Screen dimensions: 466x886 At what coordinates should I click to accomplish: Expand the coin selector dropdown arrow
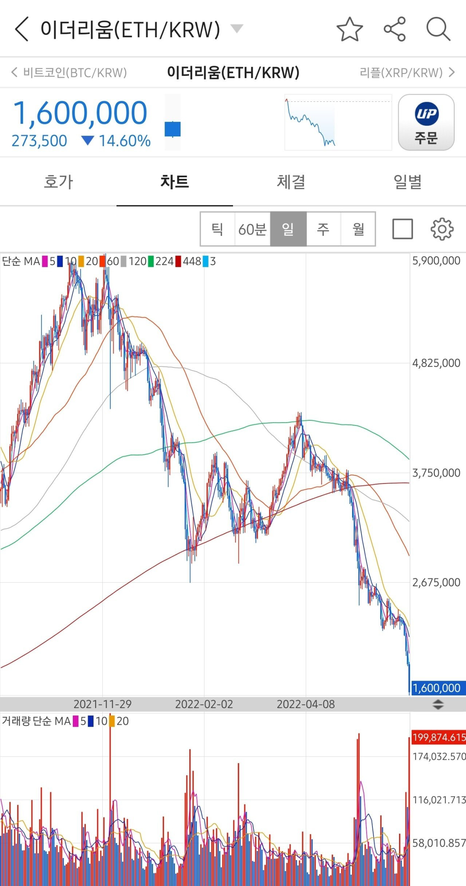tap(237, 28)
